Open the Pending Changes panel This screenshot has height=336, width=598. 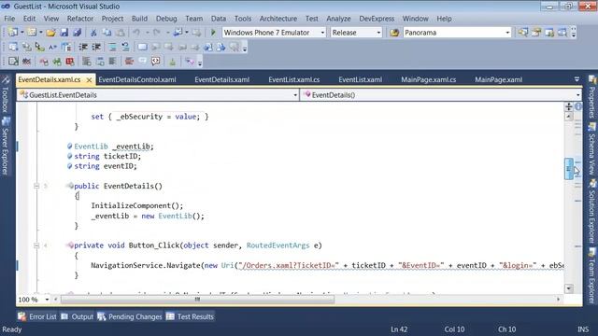(130, 316)
